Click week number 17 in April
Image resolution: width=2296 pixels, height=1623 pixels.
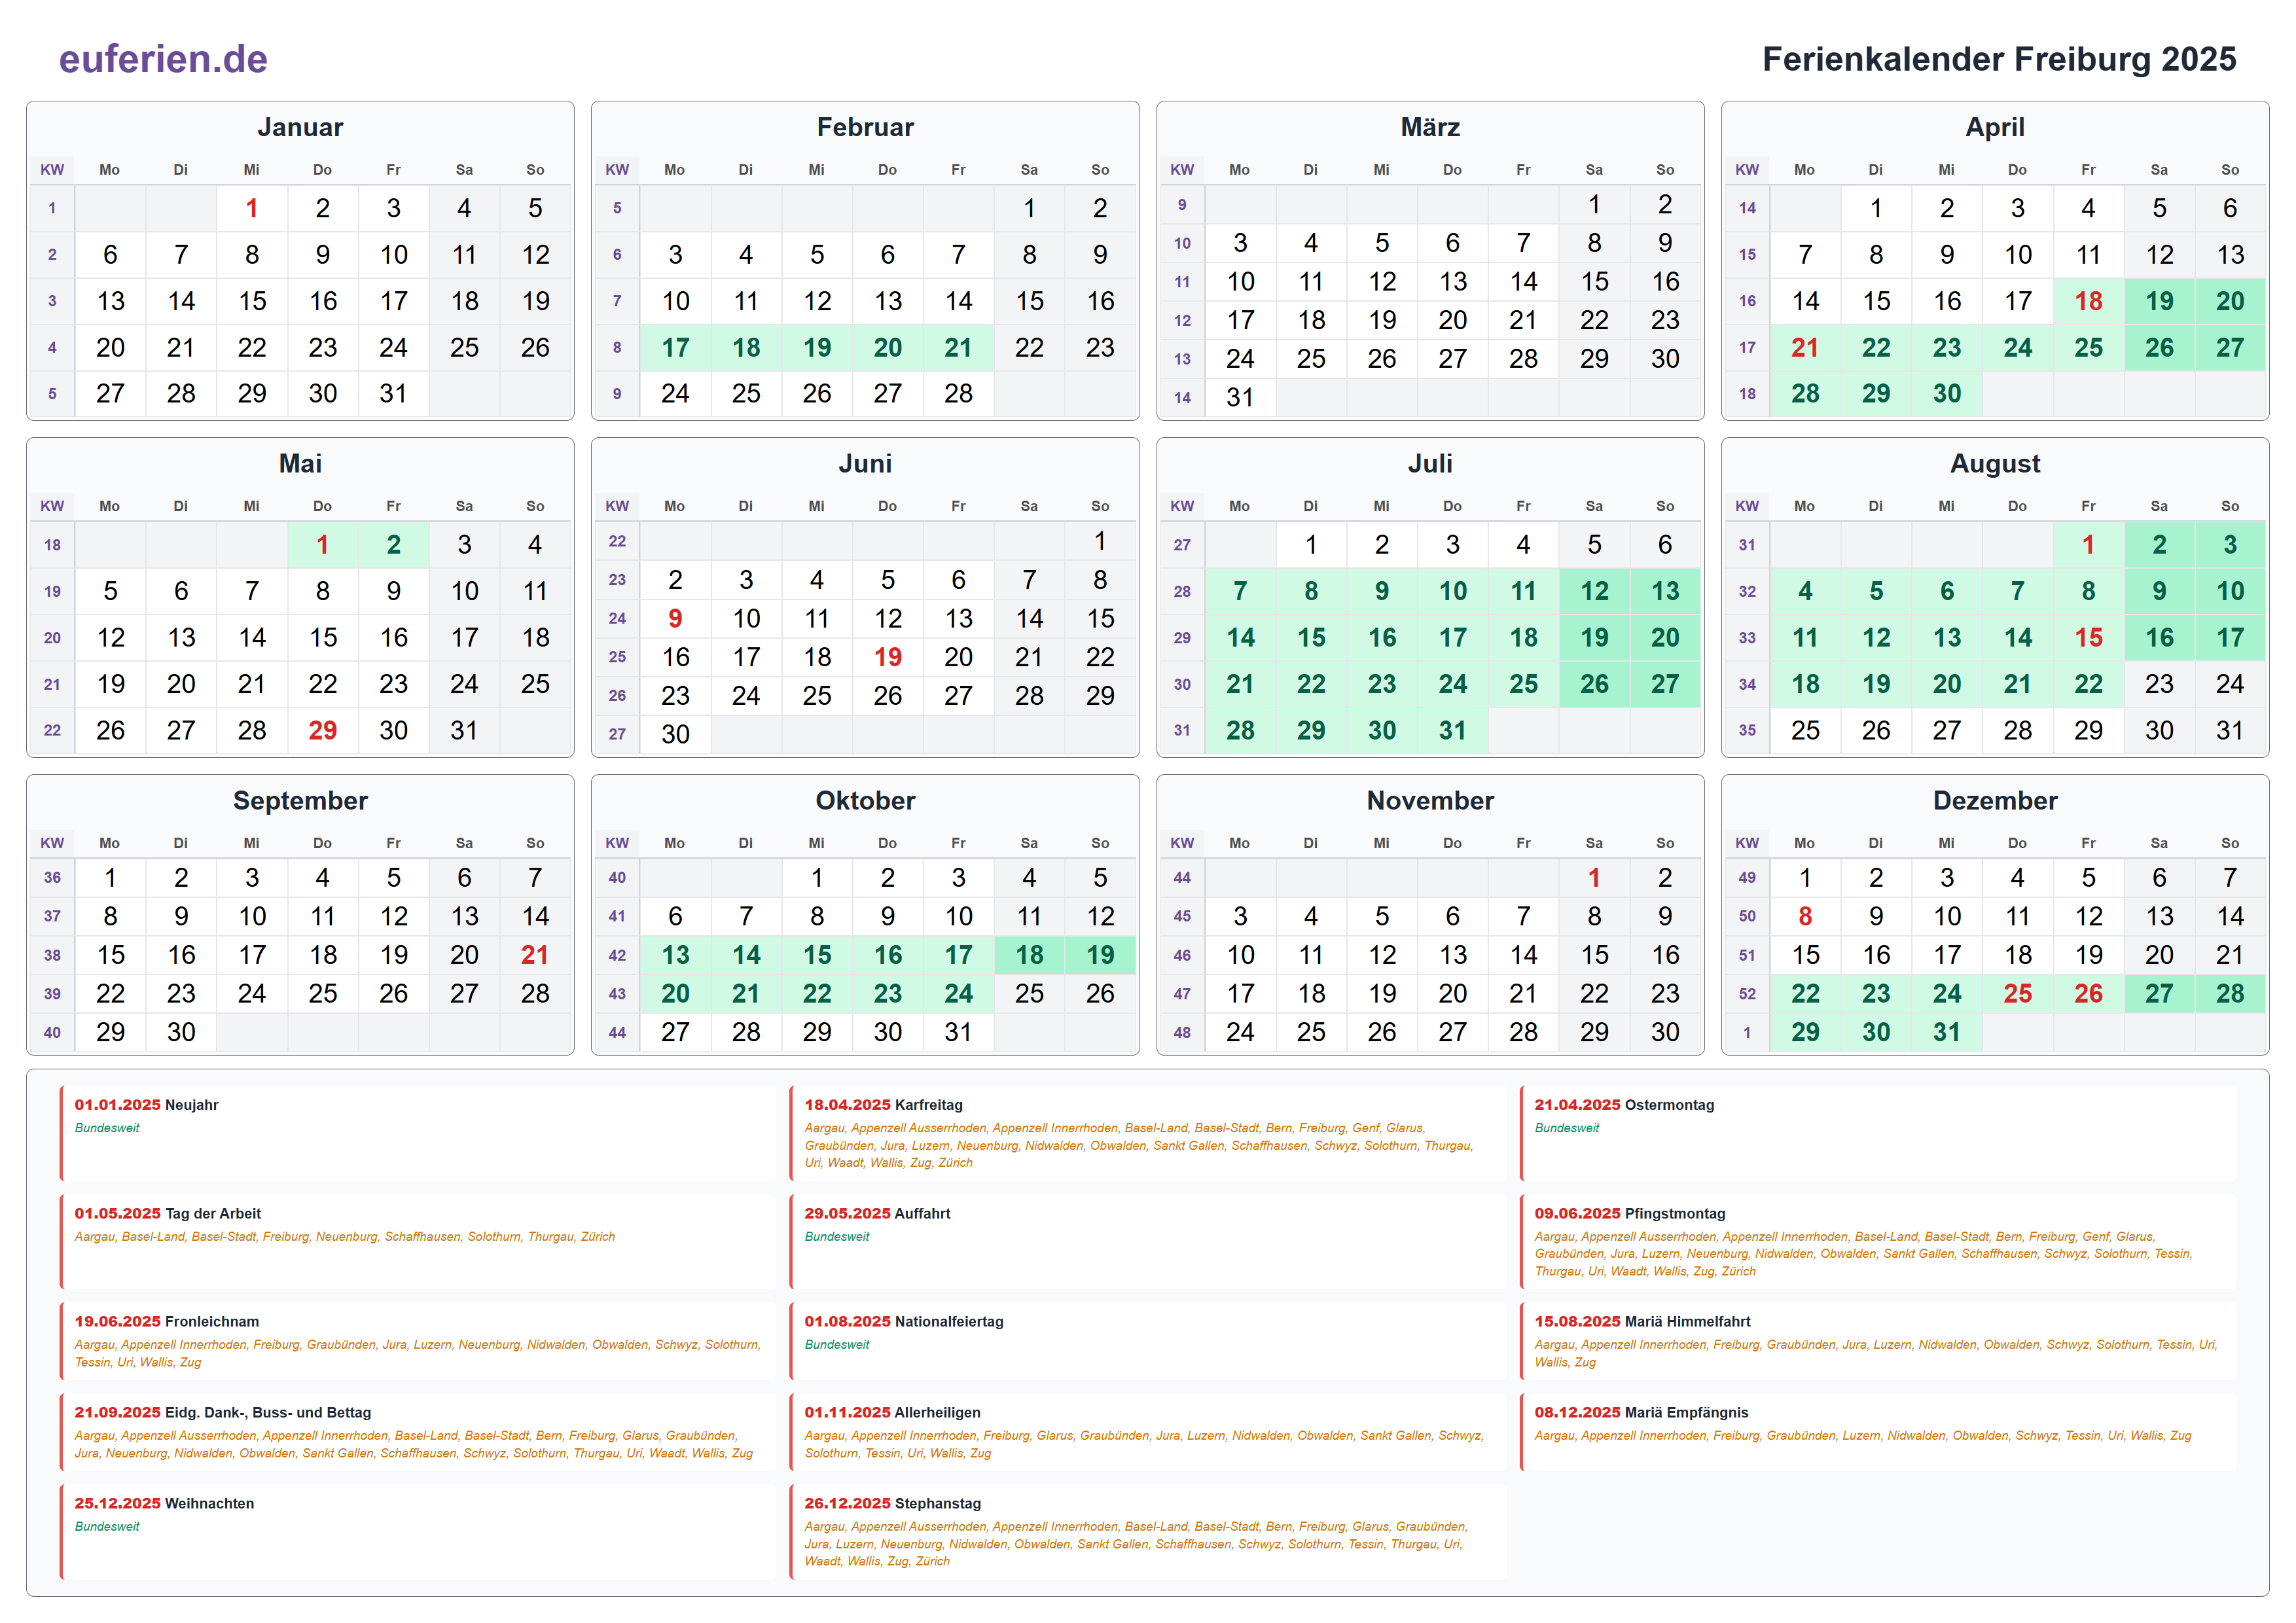click(x=1747, y=347)
